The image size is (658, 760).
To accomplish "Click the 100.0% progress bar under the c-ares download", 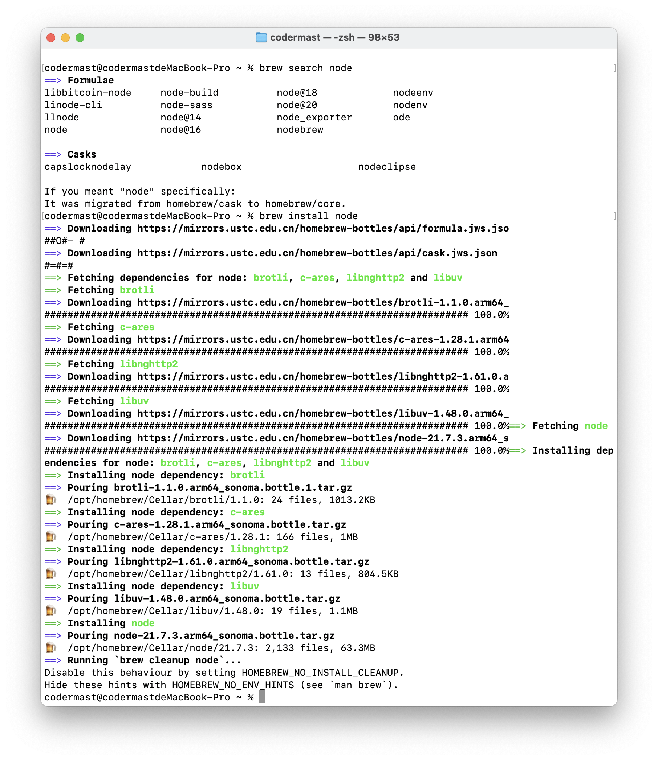I will pyautogui.click(x=277, y=352).
